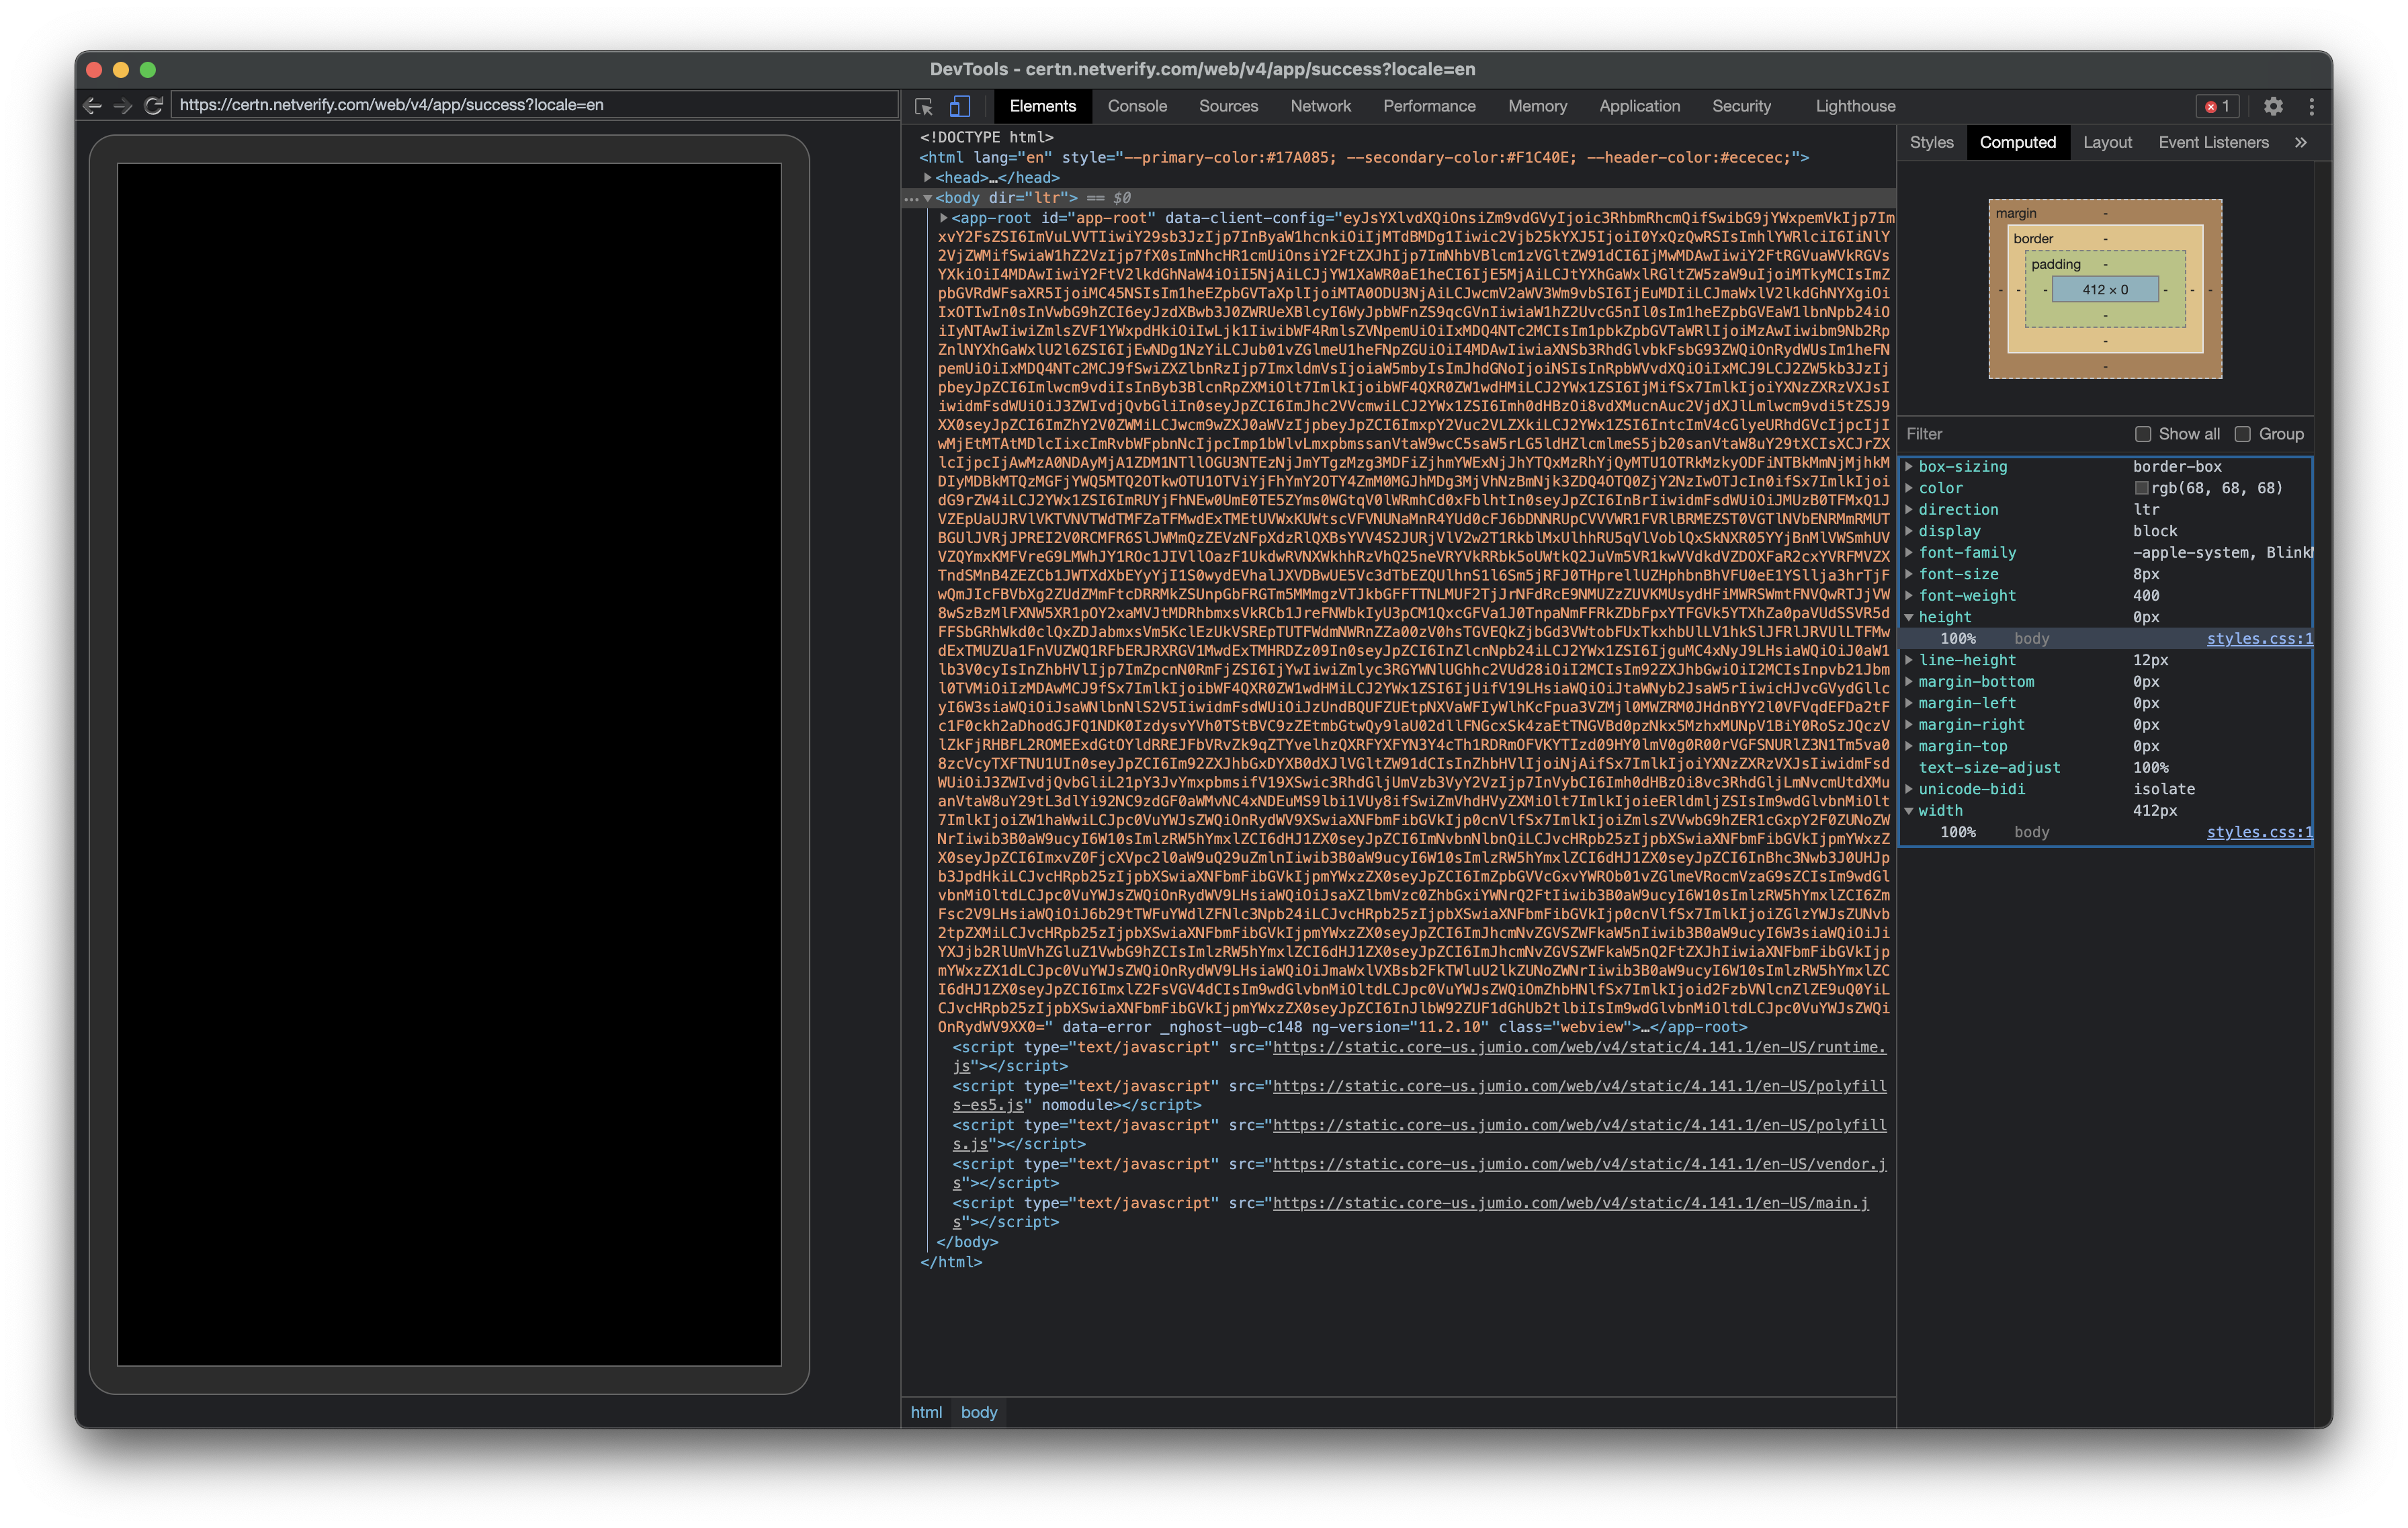The height and width of the screenshot is (1528, 2408).
Task: Collapse the width computed property
Action: [1909, 811]
